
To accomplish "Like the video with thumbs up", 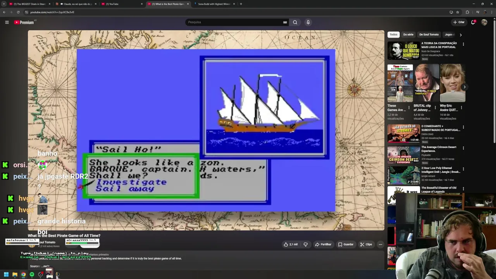I will [291, 245].
